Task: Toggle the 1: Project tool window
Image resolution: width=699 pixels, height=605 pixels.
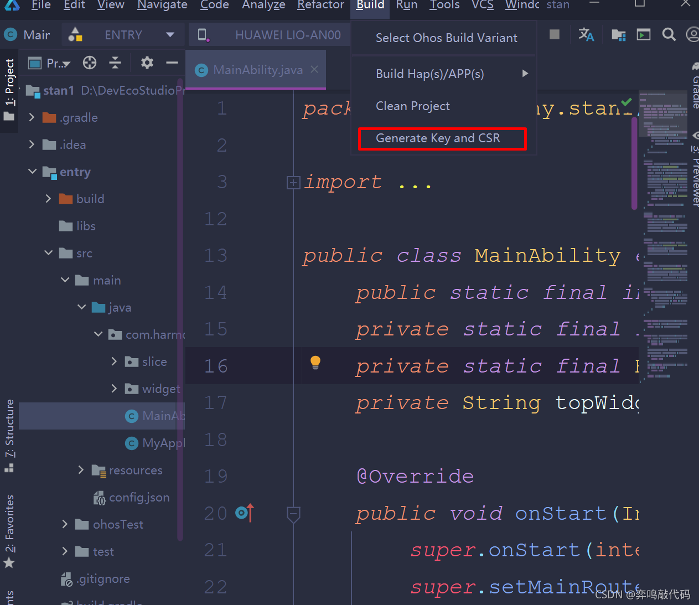Action: pos(9,90)
